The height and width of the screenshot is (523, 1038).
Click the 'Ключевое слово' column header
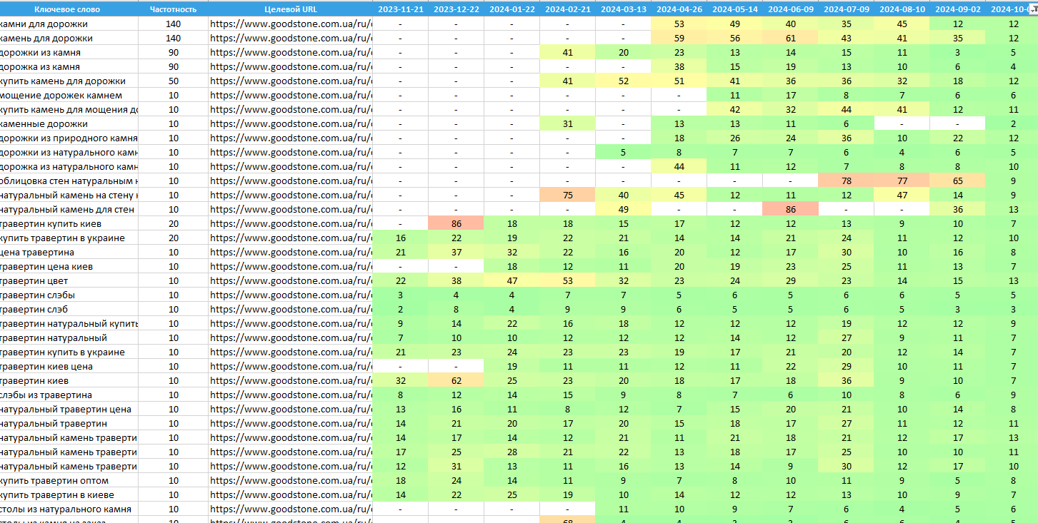click(x=69, y=10)
